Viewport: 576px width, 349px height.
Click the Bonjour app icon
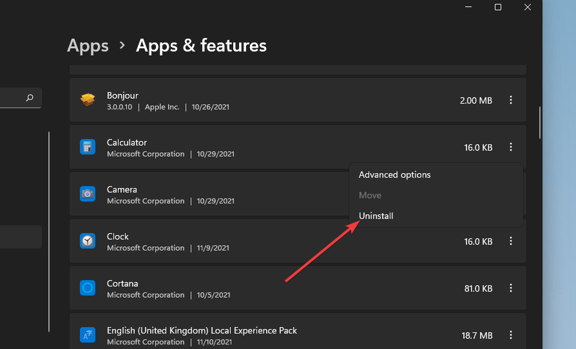pyautogui.click(x=88, y=100)
